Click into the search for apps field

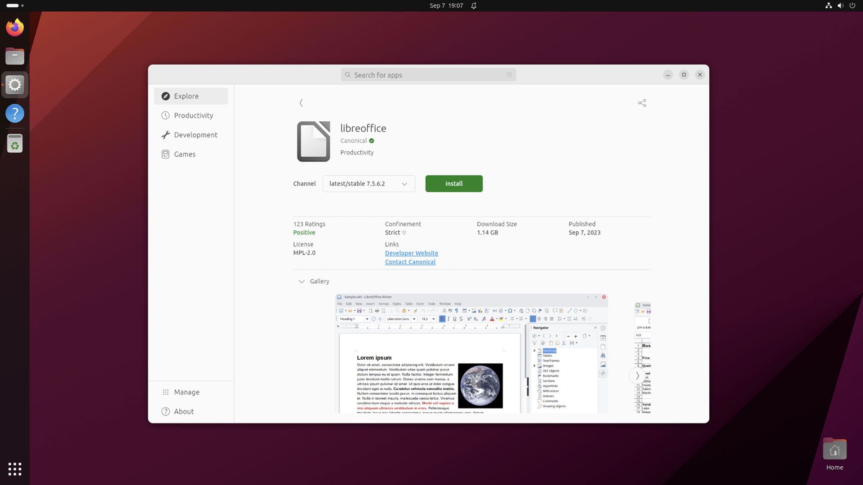[428, 75]
